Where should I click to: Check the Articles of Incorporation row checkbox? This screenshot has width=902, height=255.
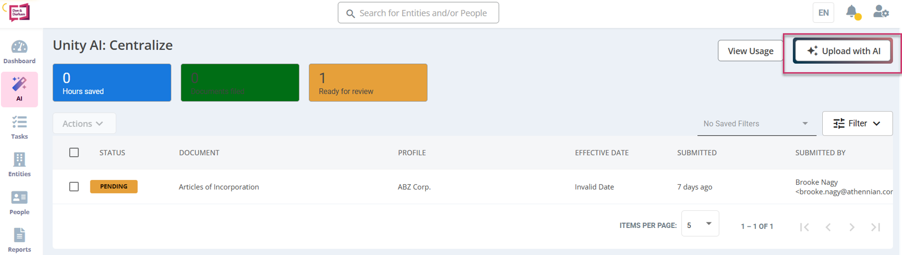tap(74, 186)
